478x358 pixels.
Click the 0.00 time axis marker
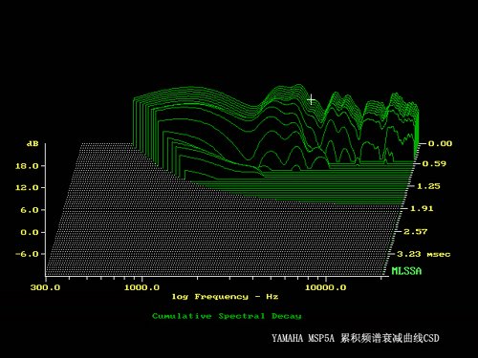pyautogui.click(x=440, y=143)
